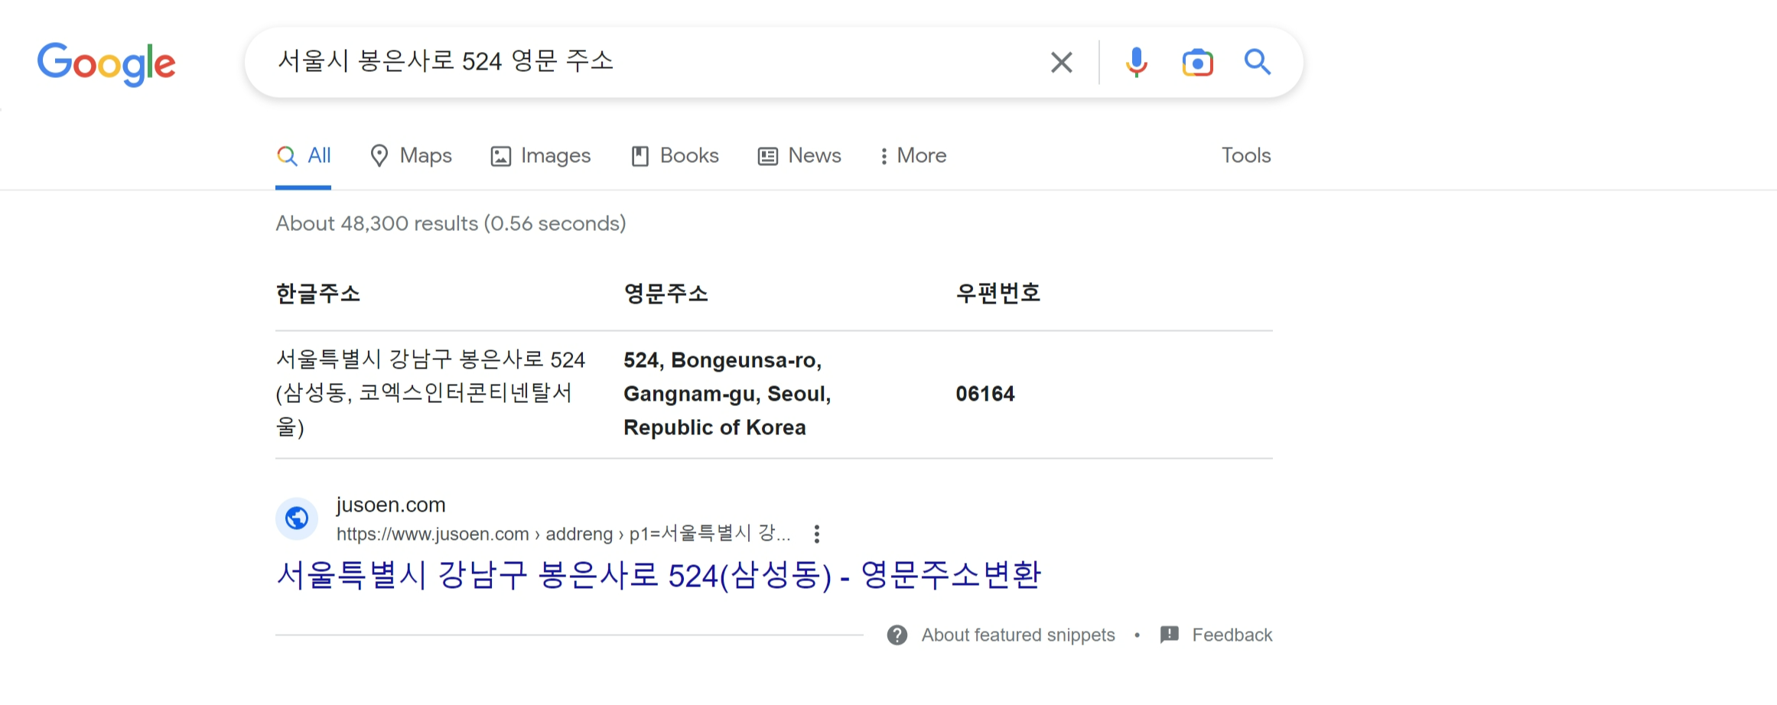Open the Tools filter options
This screenshot has height=705, width=1777.
coord(1245,155)
